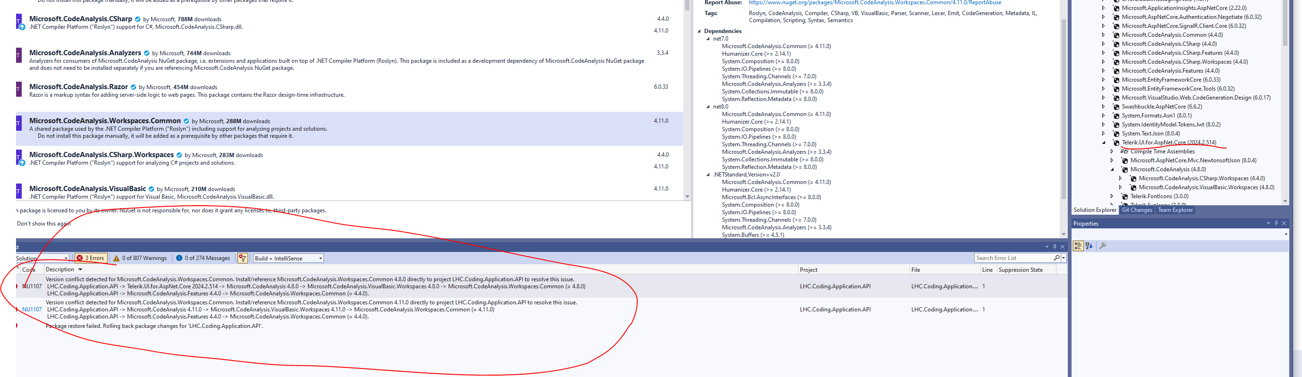Click the Microsoft.CodeAnalysis.Analyzers package icon
This screenshot has height=377, width=1302.
click(x=19, y=55)
